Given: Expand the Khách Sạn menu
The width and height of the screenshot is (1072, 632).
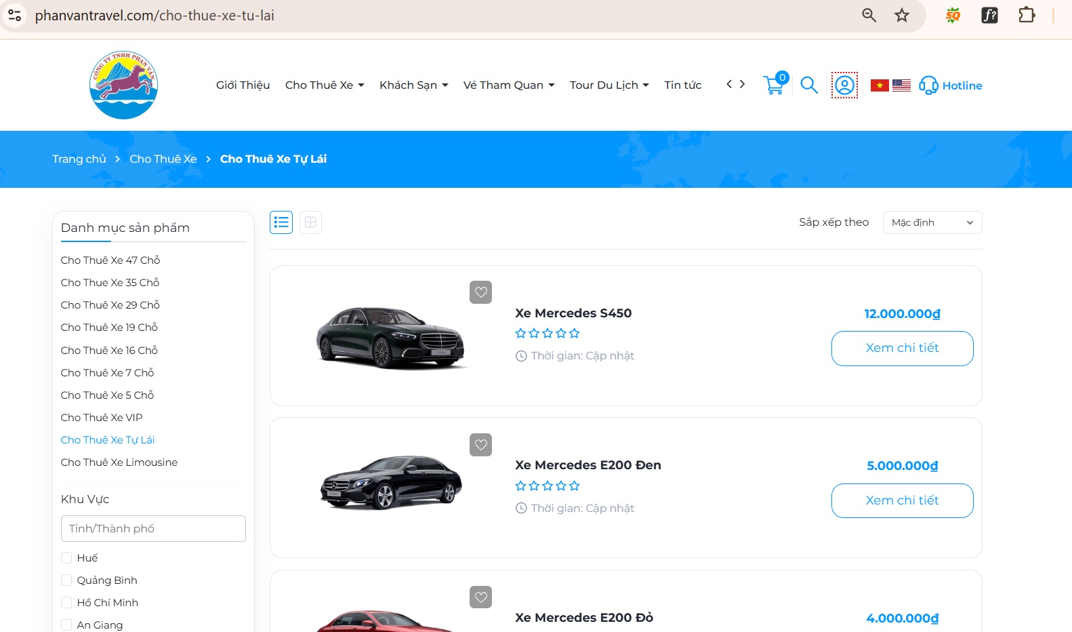Looking at the screenshot, I should pos(414,85).
